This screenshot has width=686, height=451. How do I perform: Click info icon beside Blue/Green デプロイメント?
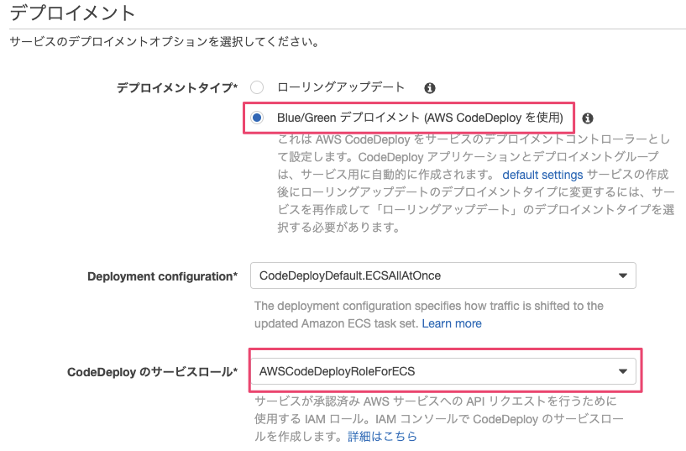coord(588,118)
